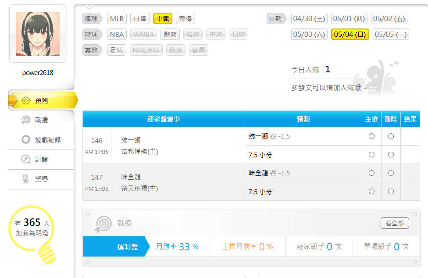428x278 pixels.
Task: Click the power2618 avatar picture
Action: [38, 34]
